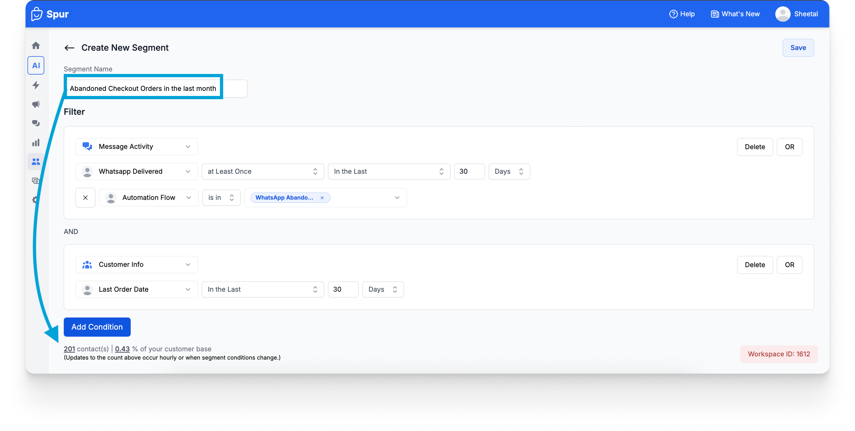Edit the Segment Name field

pos(155,88)
